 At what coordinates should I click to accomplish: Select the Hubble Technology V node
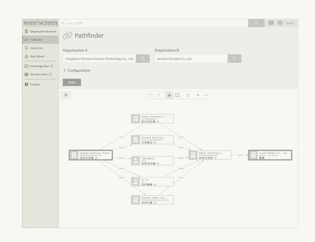click(210, 155)
